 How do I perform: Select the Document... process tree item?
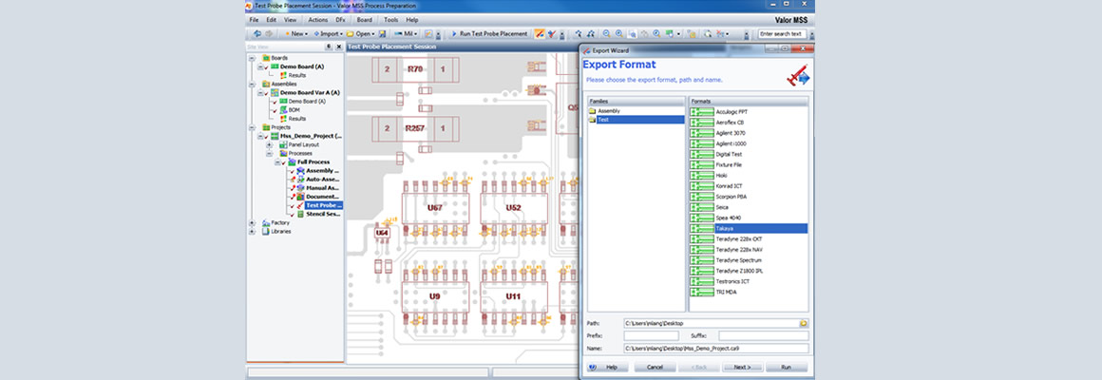coord(323,197)
